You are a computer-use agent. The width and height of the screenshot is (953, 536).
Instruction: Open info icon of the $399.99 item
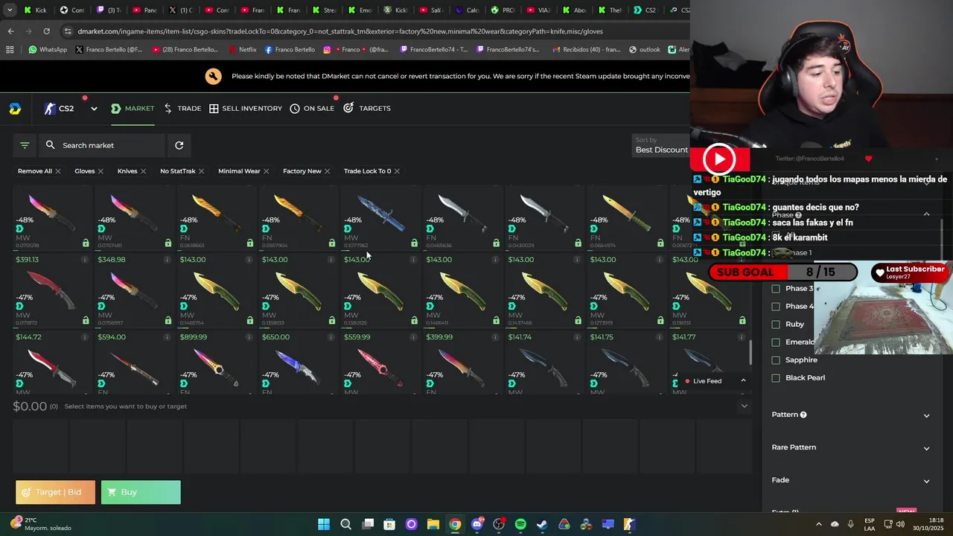point(496,337)
